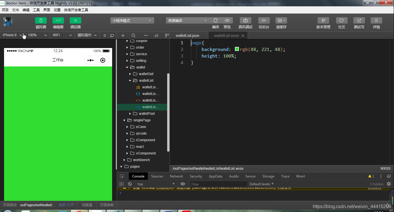Screen dimensions: 394x212
Task: Open the 微信开发者工具 menu
Action: click(76, 10)
